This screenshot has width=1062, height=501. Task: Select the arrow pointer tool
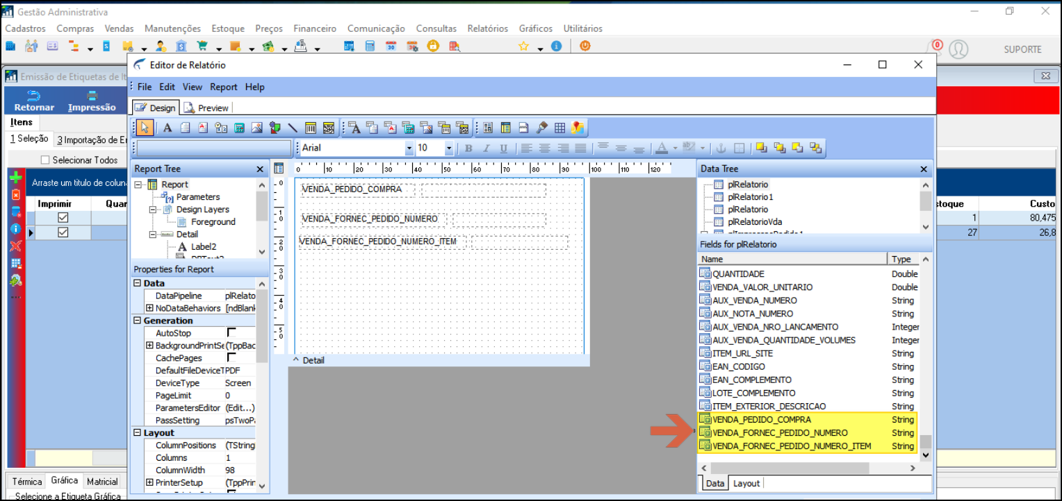(x=145, y=128)
